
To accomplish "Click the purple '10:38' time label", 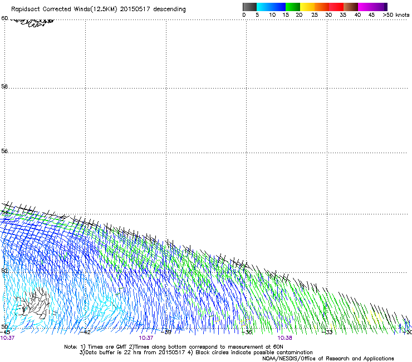I will [x=285, y=338].
